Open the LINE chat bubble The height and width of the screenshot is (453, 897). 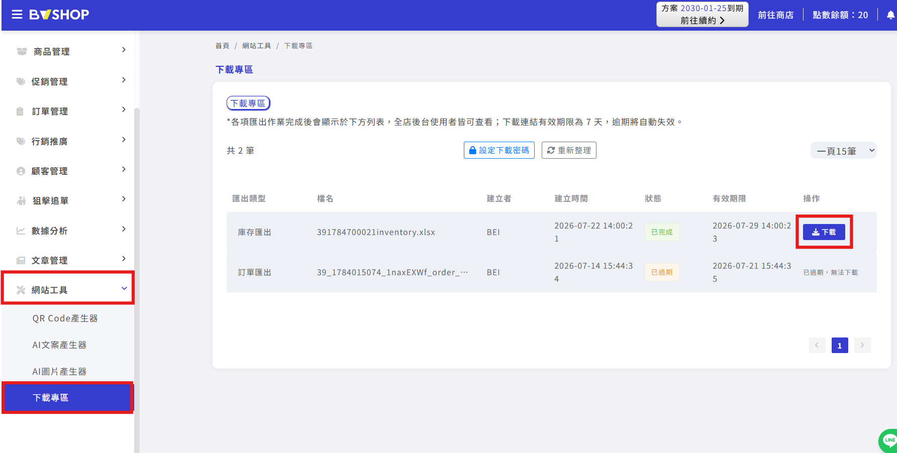(888, 440)
